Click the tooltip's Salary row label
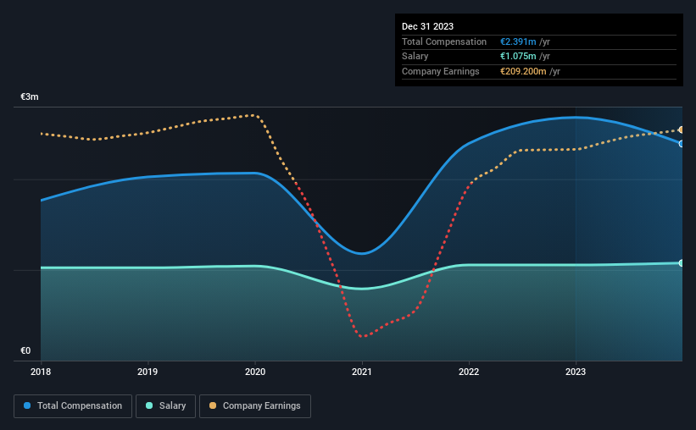 [x=415, y=57]
